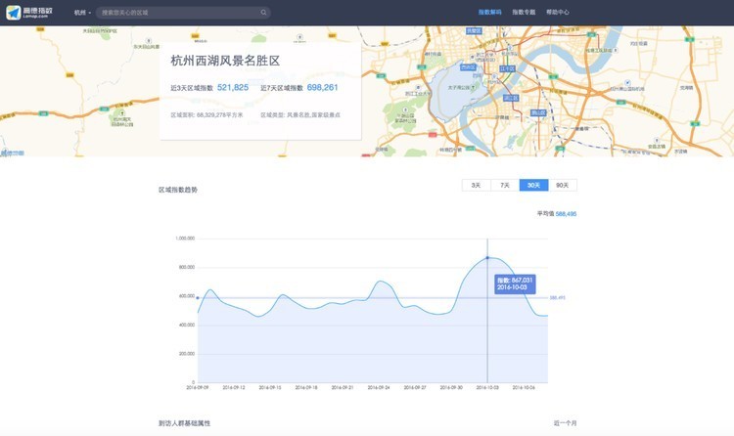
Task: Click the 2016-09-09 axis label
Action: 198,388
